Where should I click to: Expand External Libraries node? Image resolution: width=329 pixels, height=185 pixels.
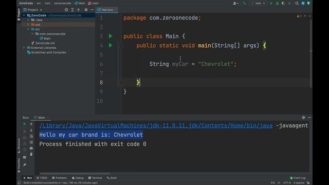pyautogui.click(x=24, y=48)
